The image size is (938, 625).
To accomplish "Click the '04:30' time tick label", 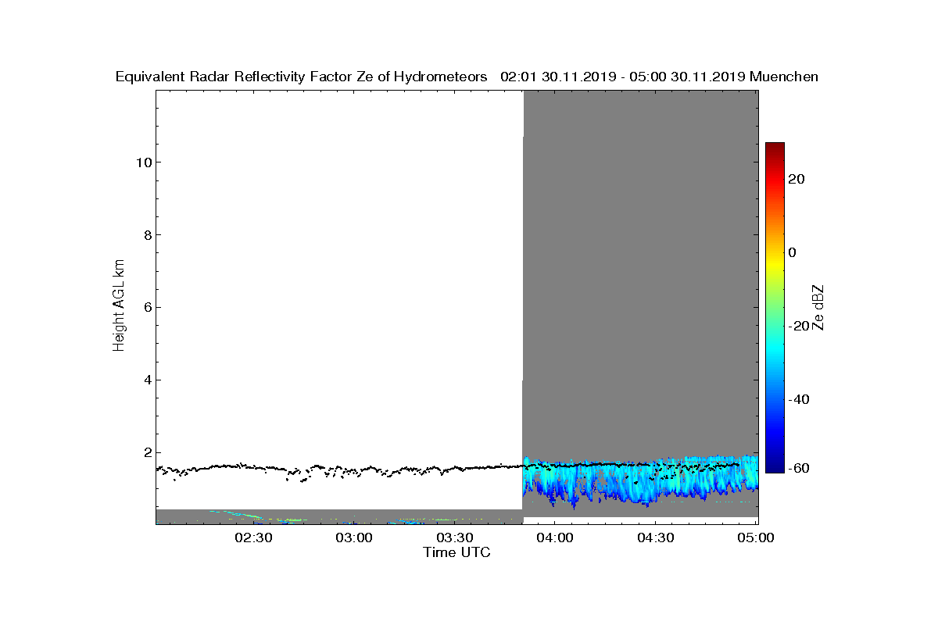I will [x=656, y=538].
